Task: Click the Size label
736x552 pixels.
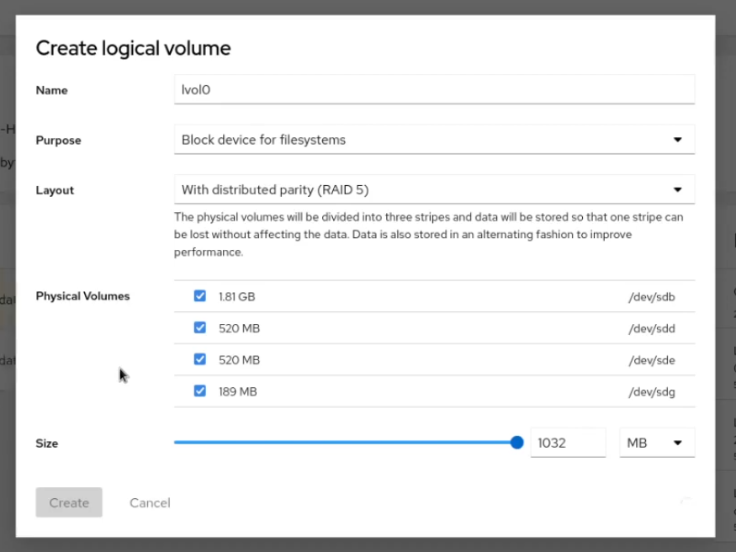Action: click(47, 443)
